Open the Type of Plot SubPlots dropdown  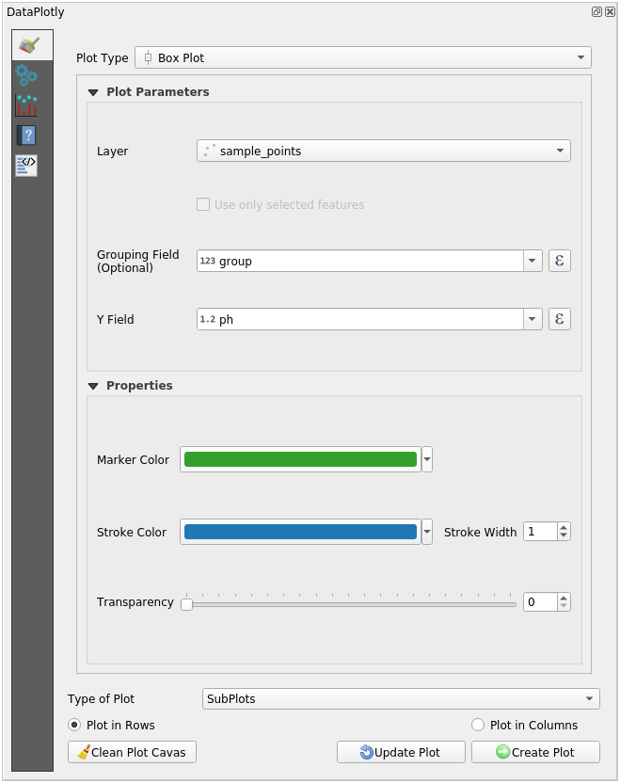[x=401, y=698]
